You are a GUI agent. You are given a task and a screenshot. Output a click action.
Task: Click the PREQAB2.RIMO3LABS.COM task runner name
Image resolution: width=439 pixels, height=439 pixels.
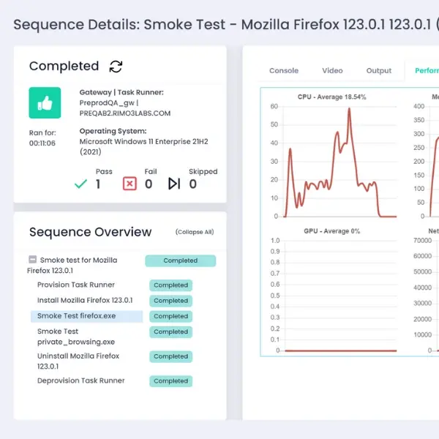(x=125, y=113)
